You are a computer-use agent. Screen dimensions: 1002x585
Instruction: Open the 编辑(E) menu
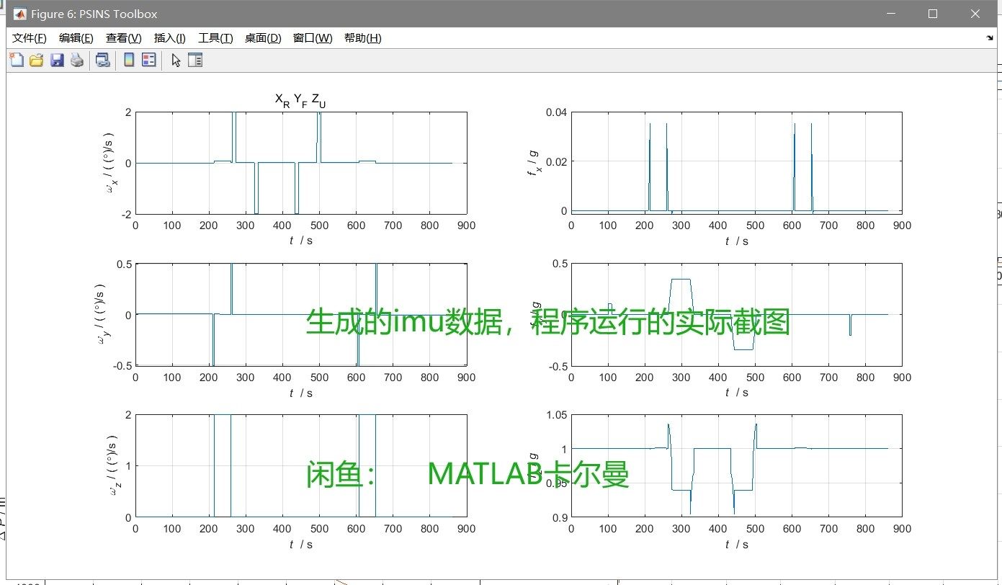[76, 38]
